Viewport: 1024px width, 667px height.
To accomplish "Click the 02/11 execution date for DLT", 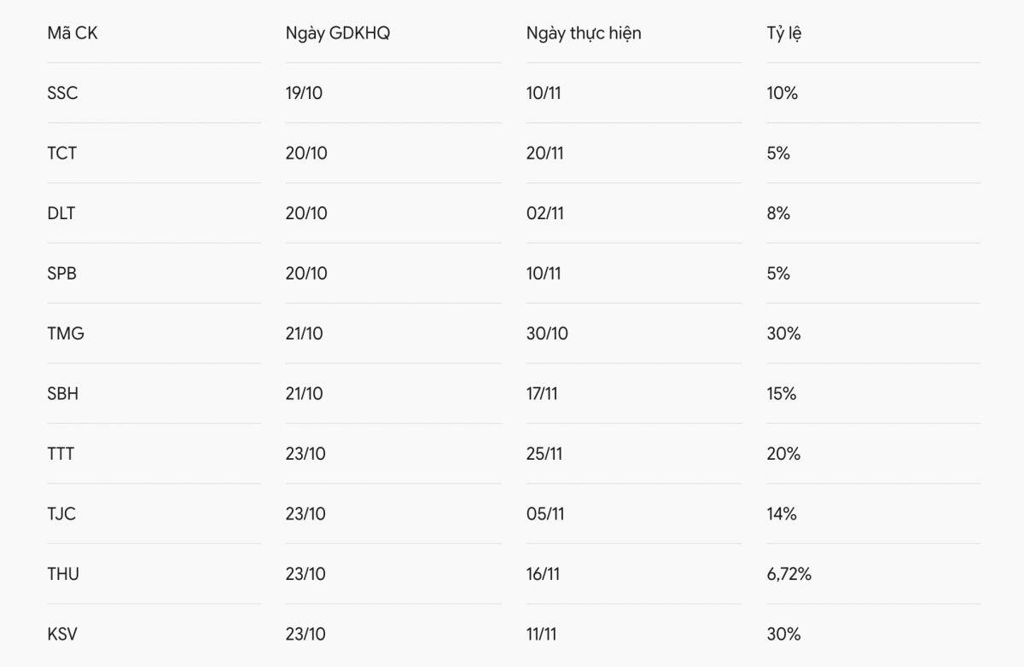I will 545,213.
